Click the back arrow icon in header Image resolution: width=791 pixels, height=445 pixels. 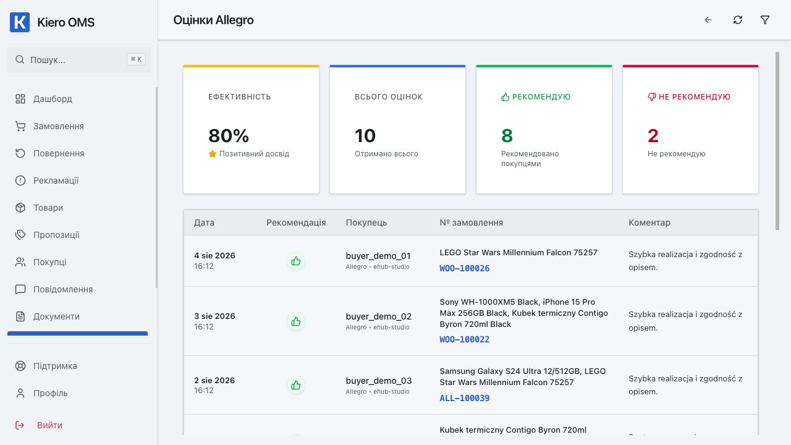point(708,20)
